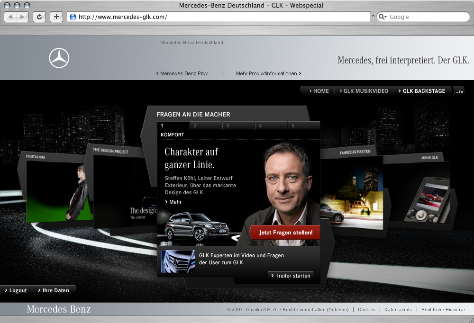Switch to tab 2 in Fragen panel
This screenshot has height=323, width=474.
(206, 126)
